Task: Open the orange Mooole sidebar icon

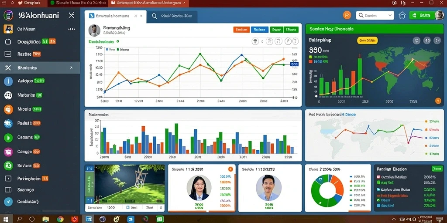Action: pyautogui.click(x=8, y=109)
